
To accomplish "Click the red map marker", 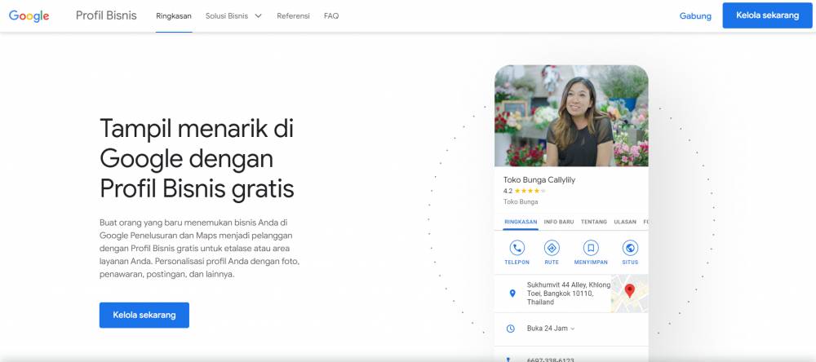I will tap(630, 291).
